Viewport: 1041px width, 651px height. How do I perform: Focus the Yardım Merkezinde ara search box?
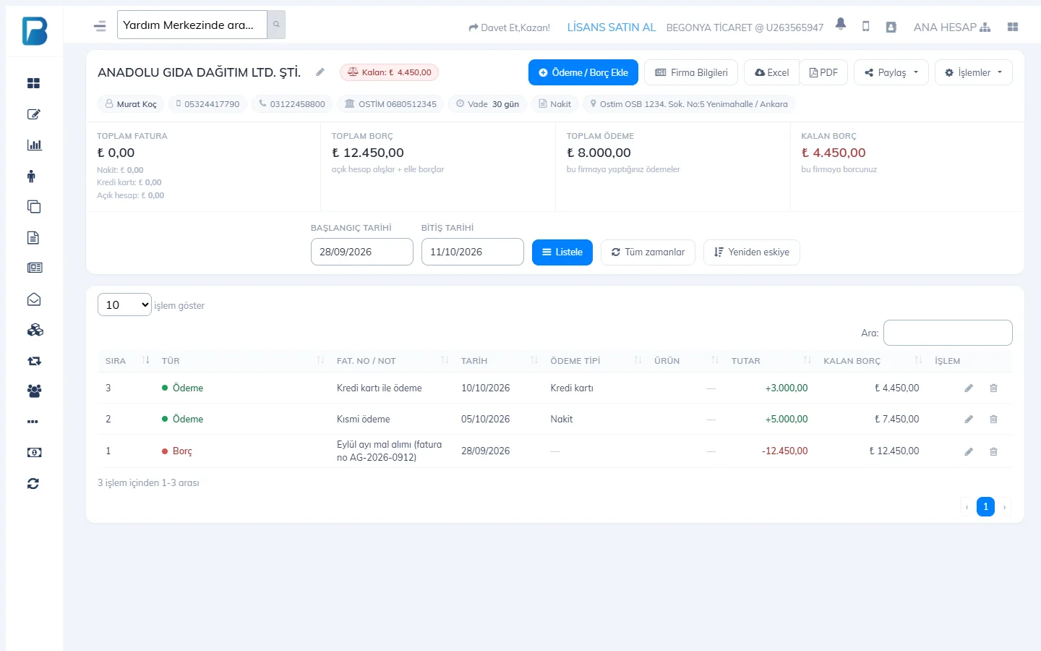(x=192, y=25)
